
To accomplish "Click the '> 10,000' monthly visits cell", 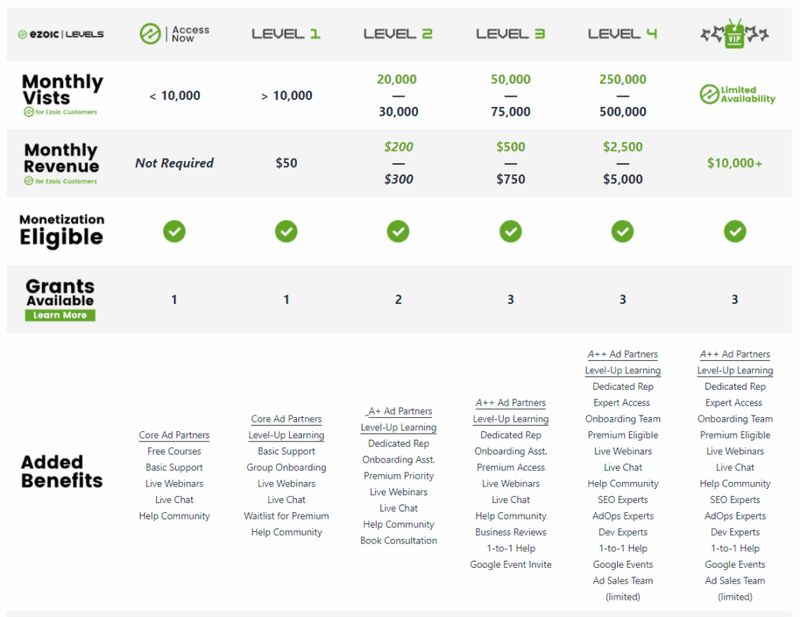I will click(x=286, y=96).
